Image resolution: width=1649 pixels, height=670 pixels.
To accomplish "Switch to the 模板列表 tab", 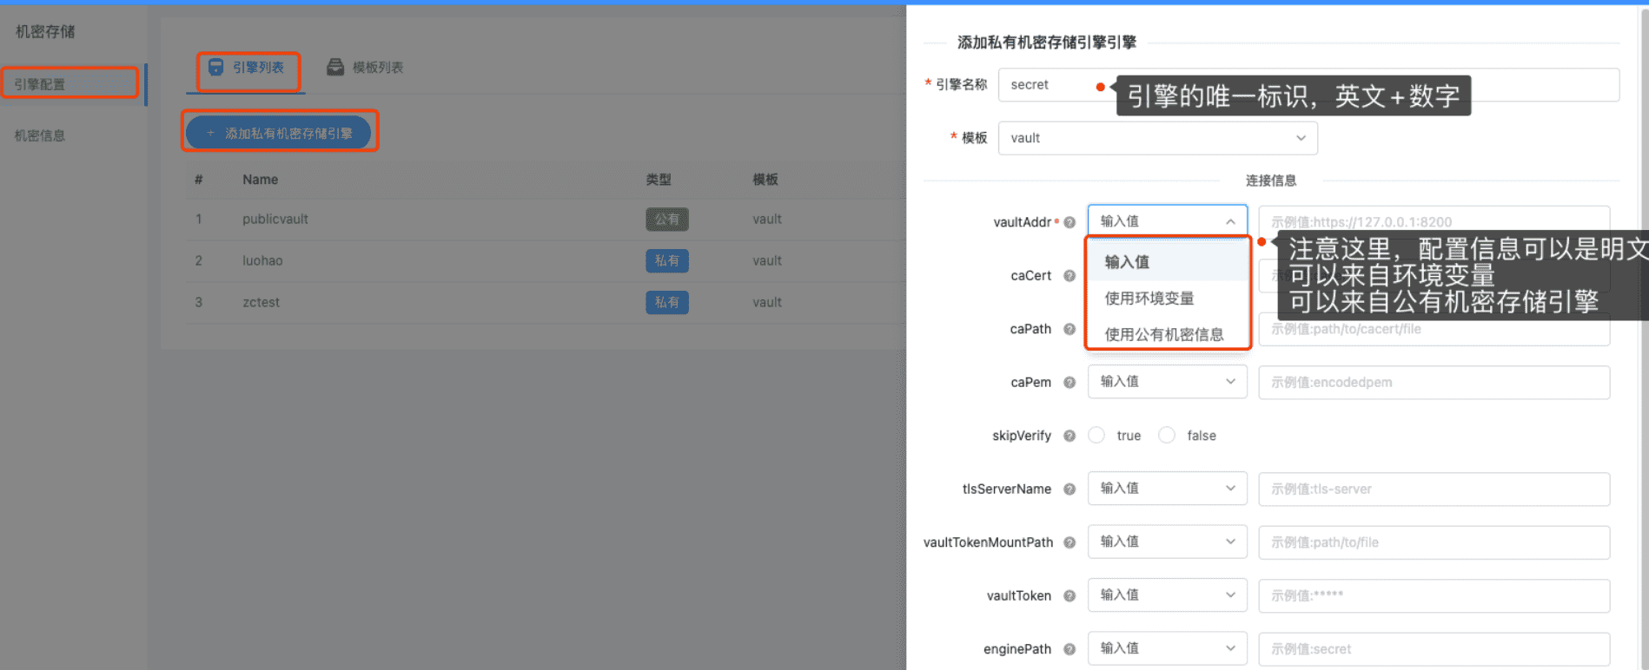I will 365,68.
